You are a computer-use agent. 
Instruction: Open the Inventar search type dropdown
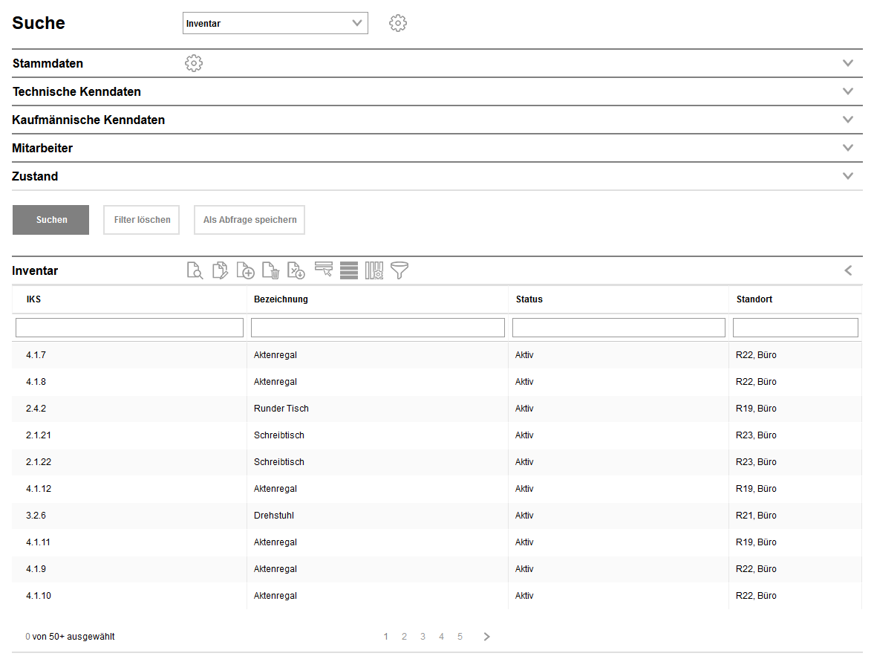275,23
